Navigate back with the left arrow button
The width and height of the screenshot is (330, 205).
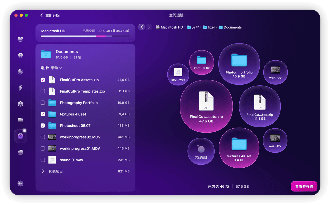tap(142, 27)
